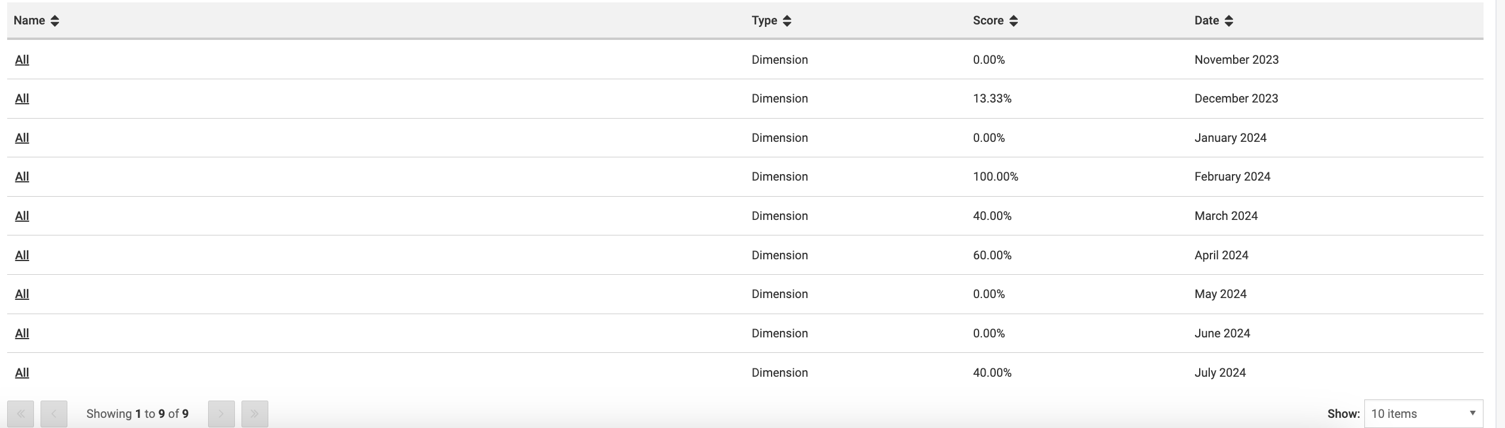Click the Score column header
Viewport: 1505px width, 428px height.
coord(988,21)
